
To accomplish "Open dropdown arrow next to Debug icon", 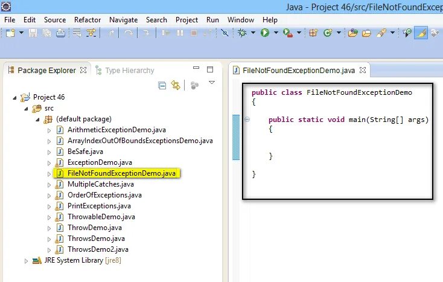I will [253, 33].
